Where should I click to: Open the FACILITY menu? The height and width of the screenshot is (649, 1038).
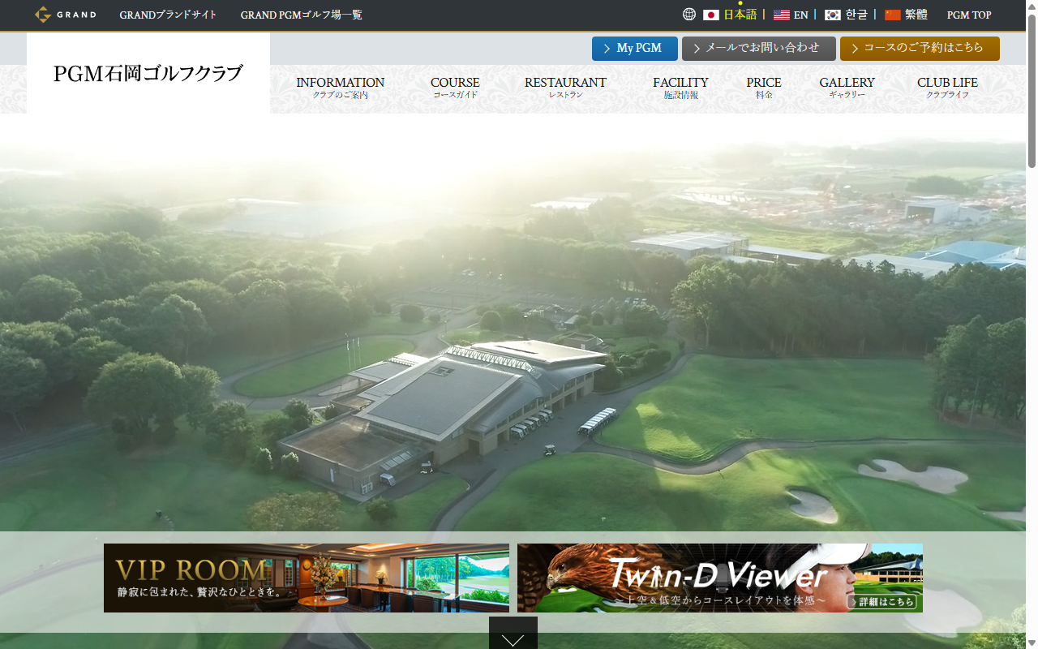(680, 88)
